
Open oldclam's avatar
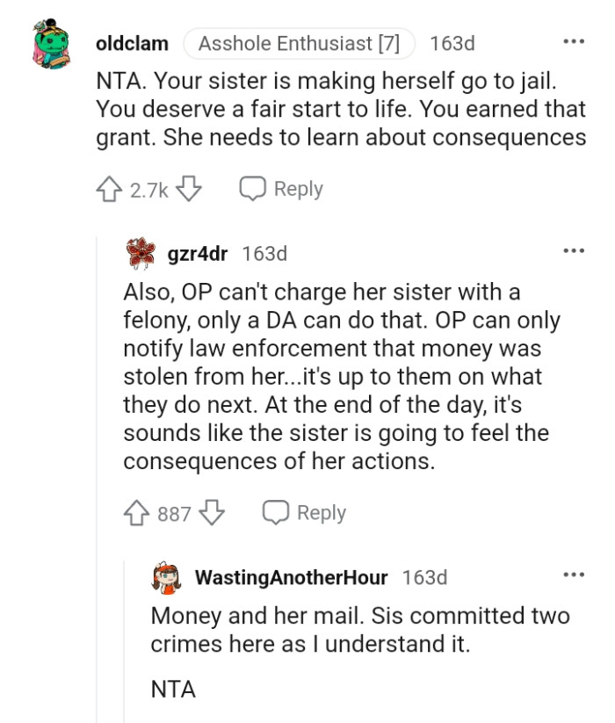pyautogui.click(x=51, y=41)
